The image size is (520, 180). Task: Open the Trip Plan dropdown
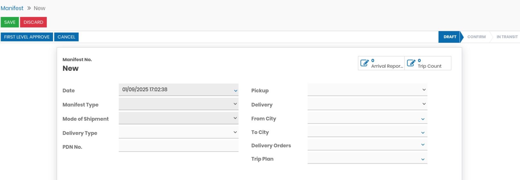point(423,159)
